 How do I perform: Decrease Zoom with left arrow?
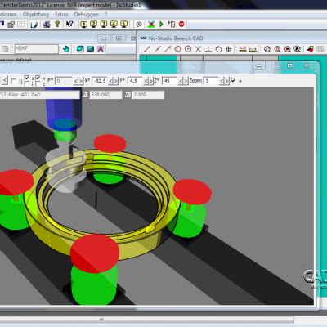(222, 81)
